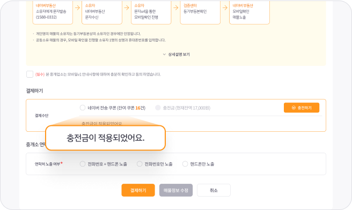
Task: Click the 충전금이 적용되었어요 tooltip bubble
Action: click(x=106, y=138)
